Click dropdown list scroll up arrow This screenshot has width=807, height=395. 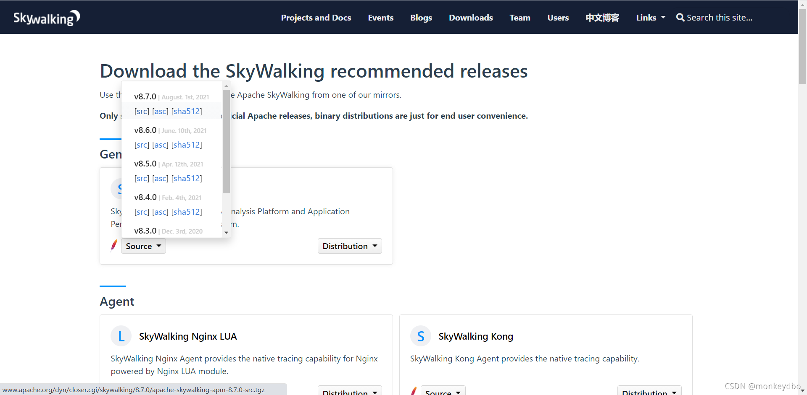226,86
